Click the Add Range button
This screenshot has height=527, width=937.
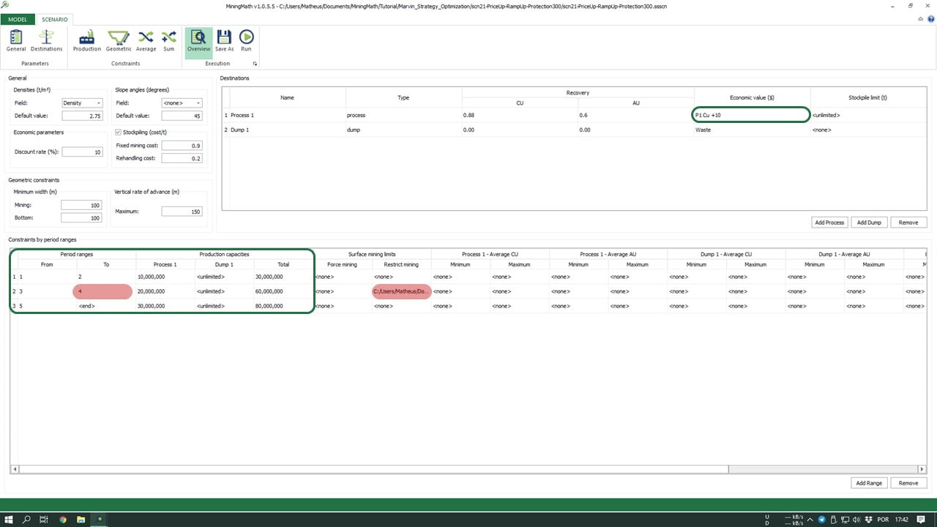tap(869, 483)
